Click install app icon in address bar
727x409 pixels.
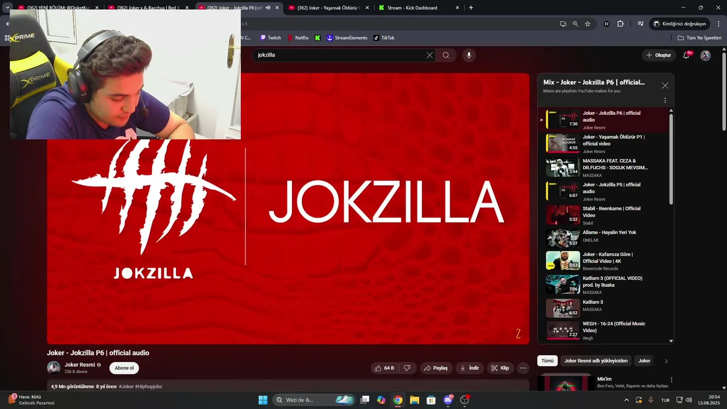tap(563, 24)
